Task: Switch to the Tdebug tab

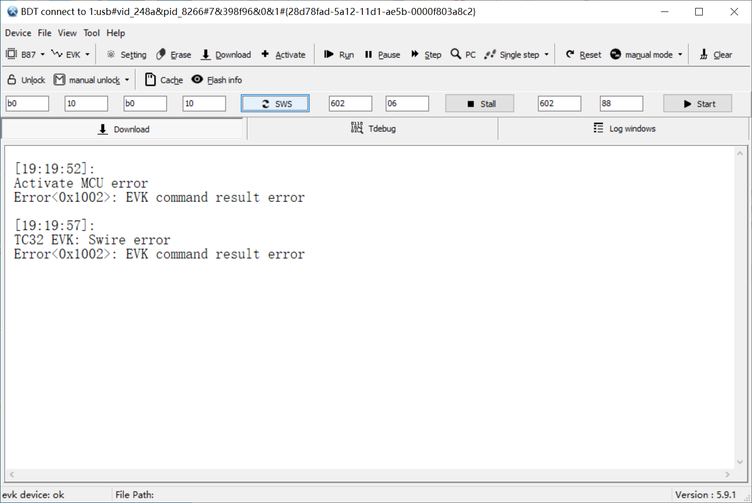Action: click(x=373, y=128)
